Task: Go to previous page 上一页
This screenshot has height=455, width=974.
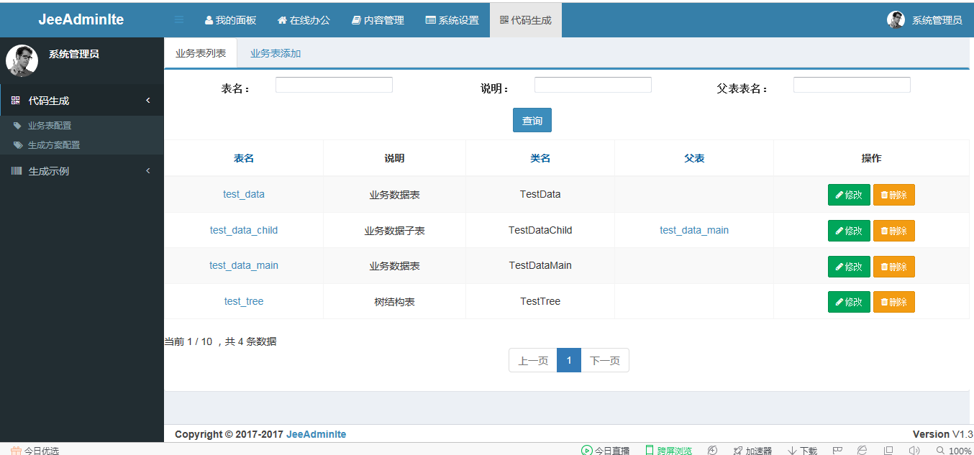Action: click(x=533, y=360)
